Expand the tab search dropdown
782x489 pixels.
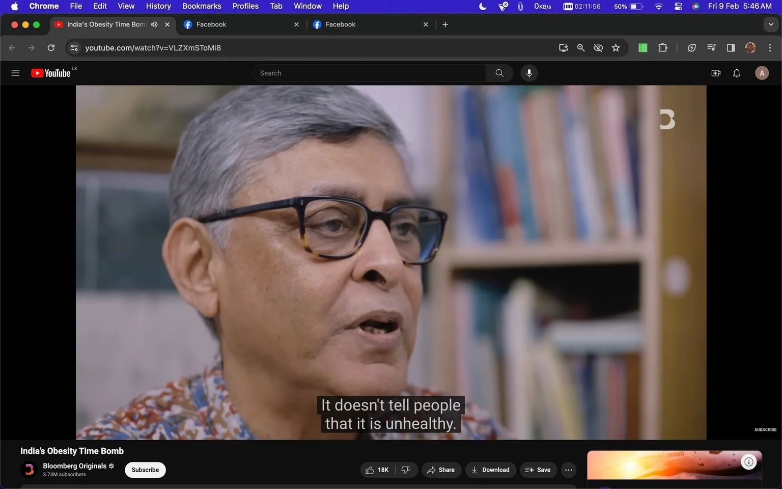771,24
